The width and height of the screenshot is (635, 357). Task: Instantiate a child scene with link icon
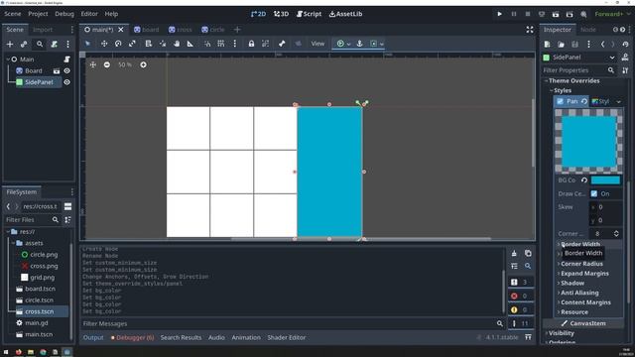24,44
